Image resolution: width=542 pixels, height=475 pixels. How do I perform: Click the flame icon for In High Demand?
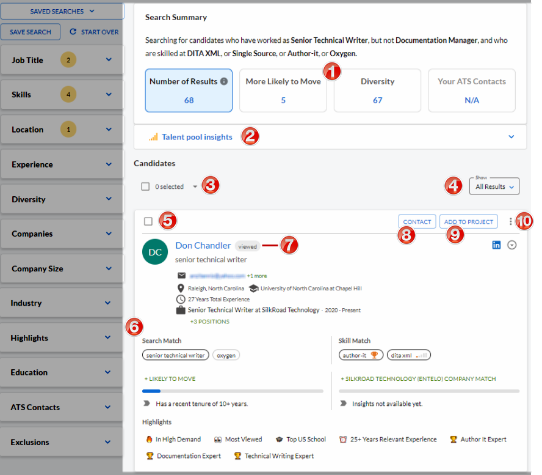tap(149, 440)
